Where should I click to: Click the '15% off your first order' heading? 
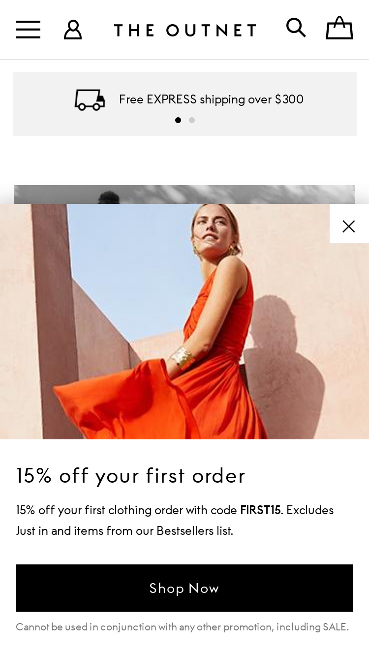pyautogui.click(x=130, y=476)
